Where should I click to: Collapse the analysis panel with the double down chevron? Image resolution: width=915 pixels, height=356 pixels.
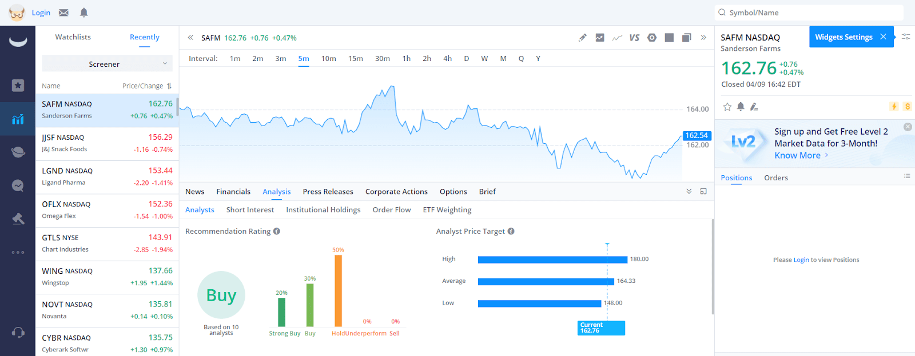(x=689, y=192)
